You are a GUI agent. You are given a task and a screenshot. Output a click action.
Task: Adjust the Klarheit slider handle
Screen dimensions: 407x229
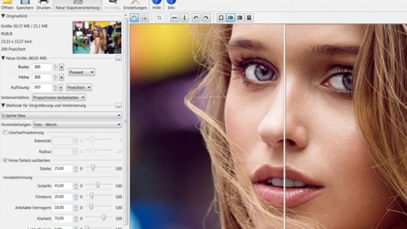click(x=103, y=218)
